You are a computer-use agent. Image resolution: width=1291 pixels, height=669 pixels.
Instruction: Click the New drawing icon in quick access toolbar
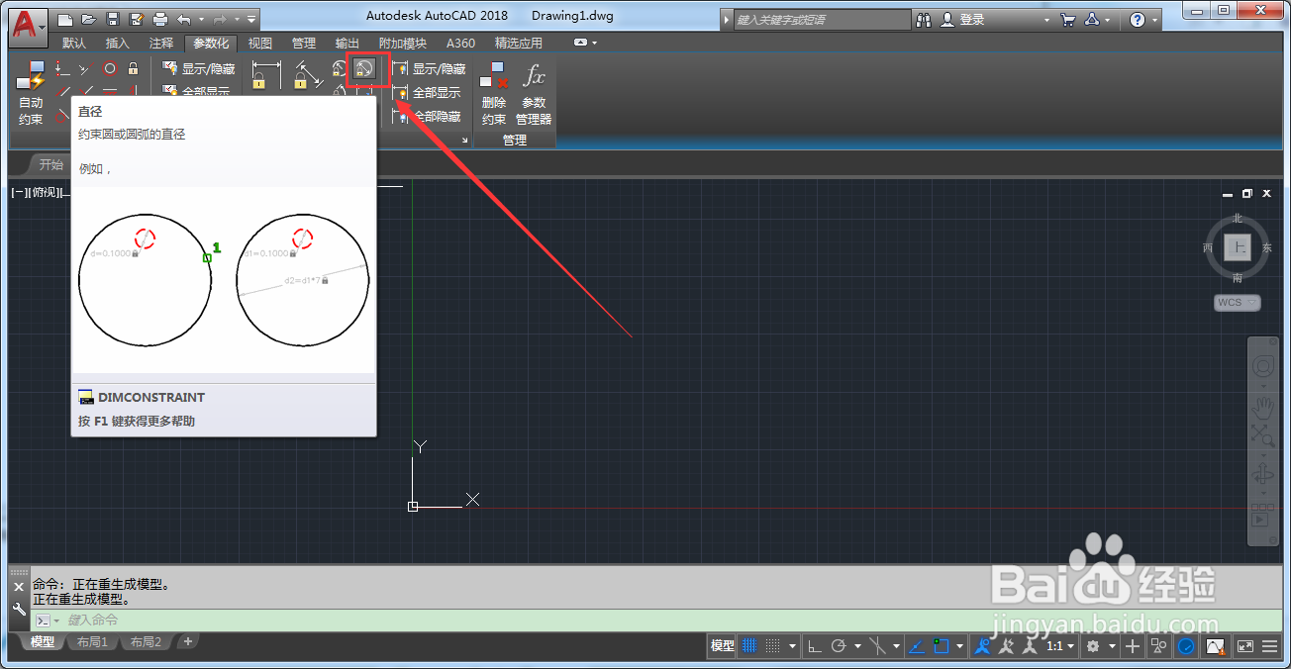click(65, 19)
